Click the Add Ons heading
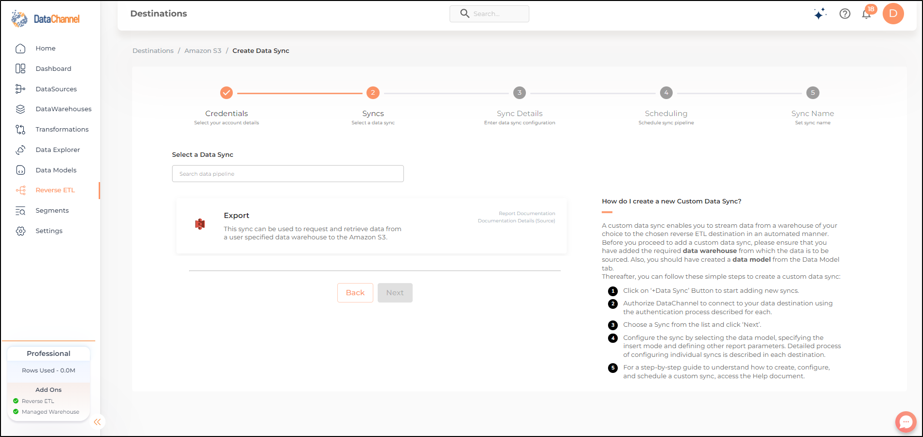The width and height of the screenshot is (923, 437). pos(49,390)
